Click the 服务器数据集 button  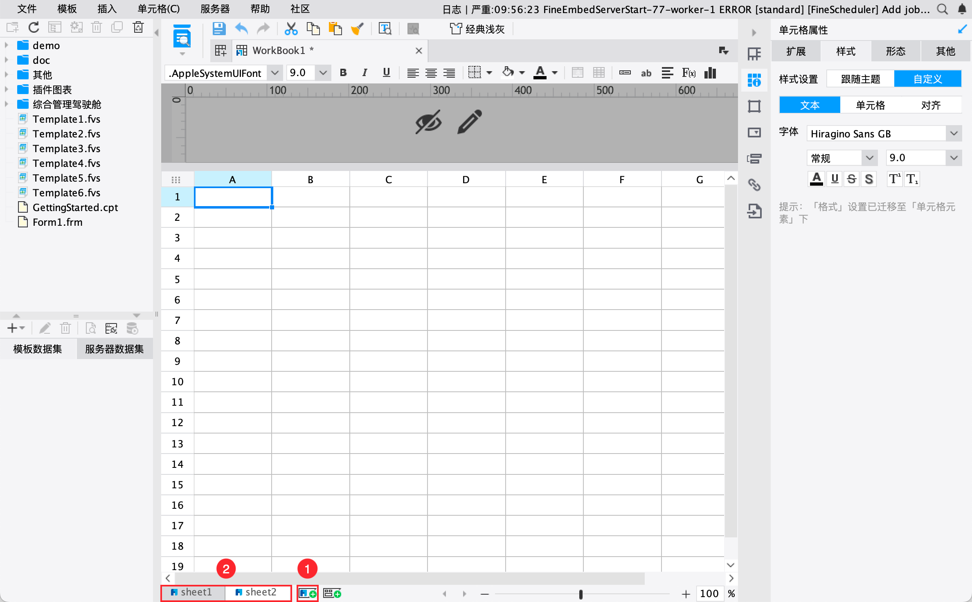click(114, 349)
